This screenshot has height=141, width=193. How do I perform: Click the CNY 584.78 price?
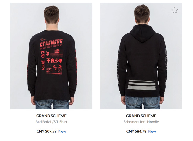point(136,131)
